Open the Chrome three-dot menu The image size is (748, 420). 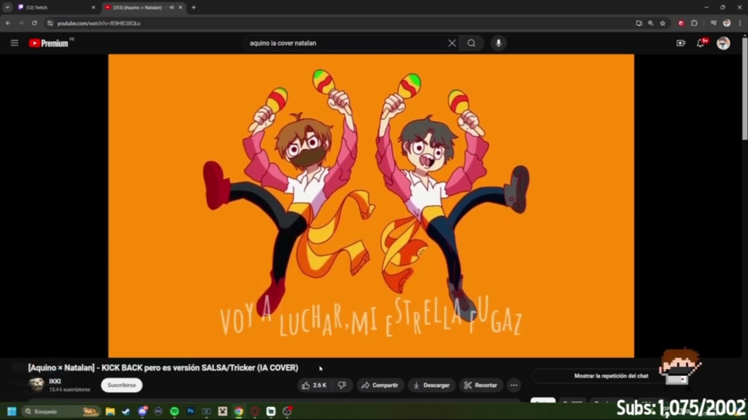coord(740,23)
